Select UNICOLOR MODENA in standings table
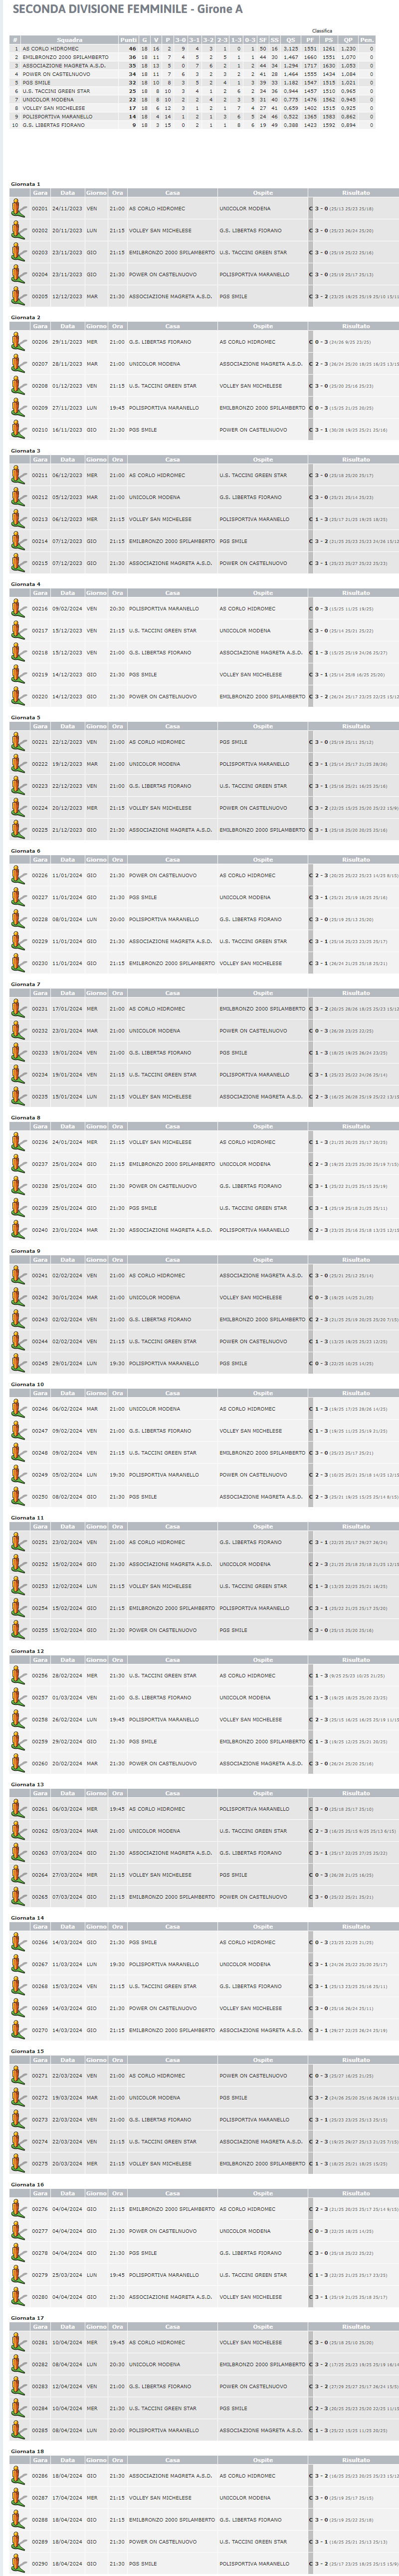 tap(48, 99)
